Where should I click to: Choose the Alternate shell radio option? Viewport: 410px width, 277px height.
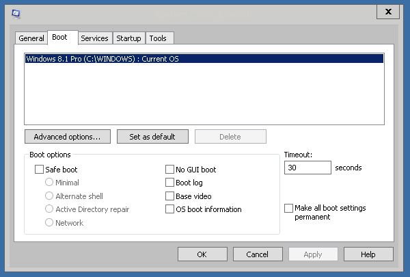(x=49, y=196)
